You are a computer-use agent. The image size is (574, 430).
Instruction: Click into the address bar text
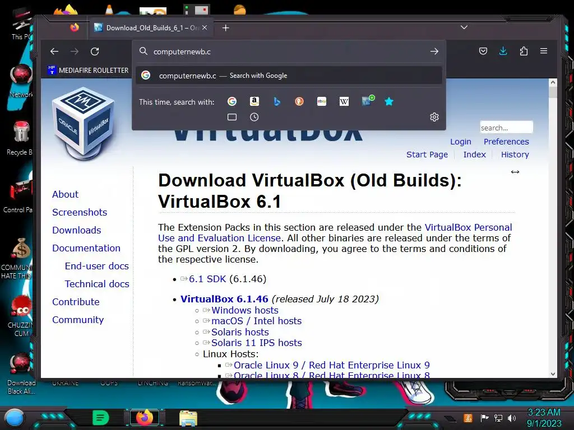[x=182, y=52]
